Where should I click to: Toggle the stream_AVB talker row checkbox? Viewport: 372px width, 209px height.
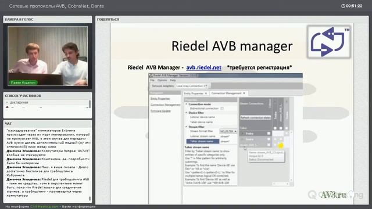tap(269, 145)
